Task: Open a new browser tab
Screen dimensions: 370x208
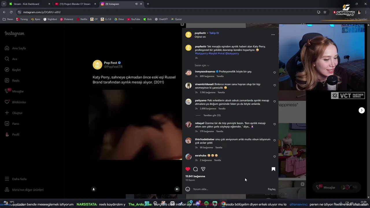Action: [148, 4]
